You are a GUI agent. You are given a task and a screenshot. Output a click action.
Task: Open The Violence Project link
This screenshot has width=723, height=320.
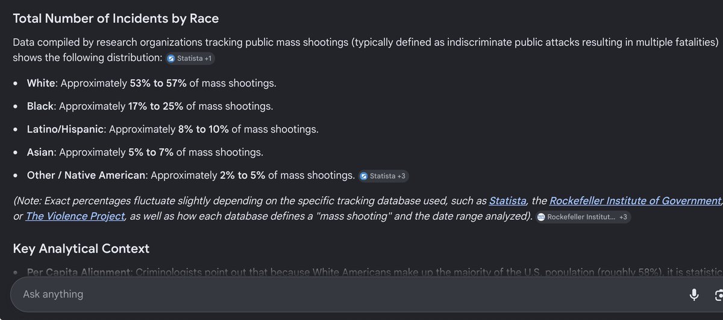point(75,216)
